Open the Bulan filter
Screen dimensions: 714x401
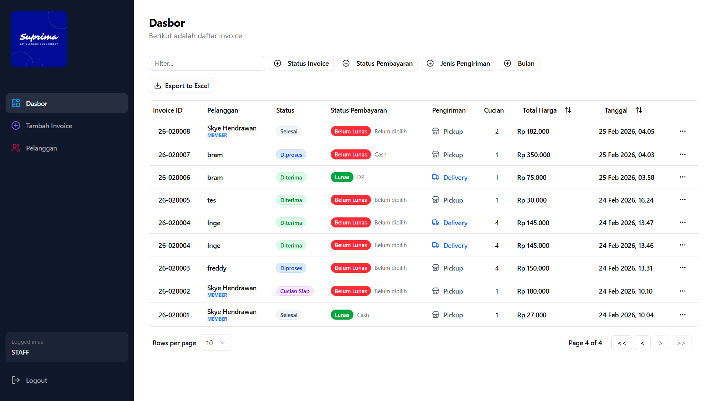click(519, 63)
